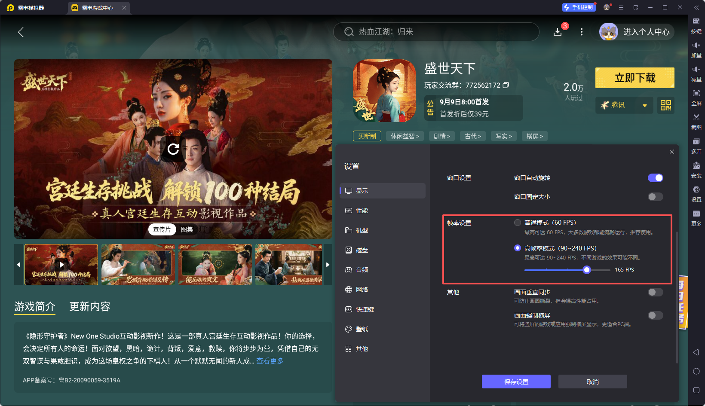Click the 查看更多 link in description
Image resolution: width=705 pixels, height=406 pixels.
pyautogui.click(x=270, y=361)
